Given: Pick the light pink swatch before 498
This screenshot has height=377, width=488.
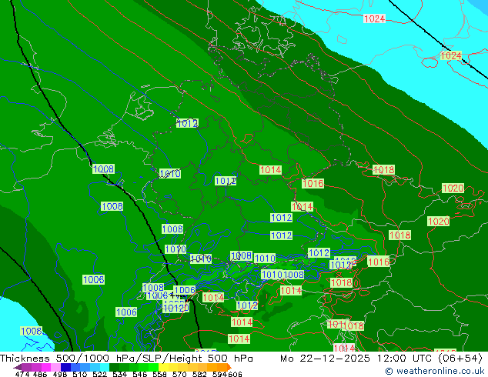Looking at the screenshot, I should coord(55,367).
